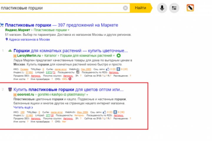The width and height of the screenshot is (212, 141).
Task: Click Linkpad value '5 972' for LeroyMerlin
Action: point(49,73)
